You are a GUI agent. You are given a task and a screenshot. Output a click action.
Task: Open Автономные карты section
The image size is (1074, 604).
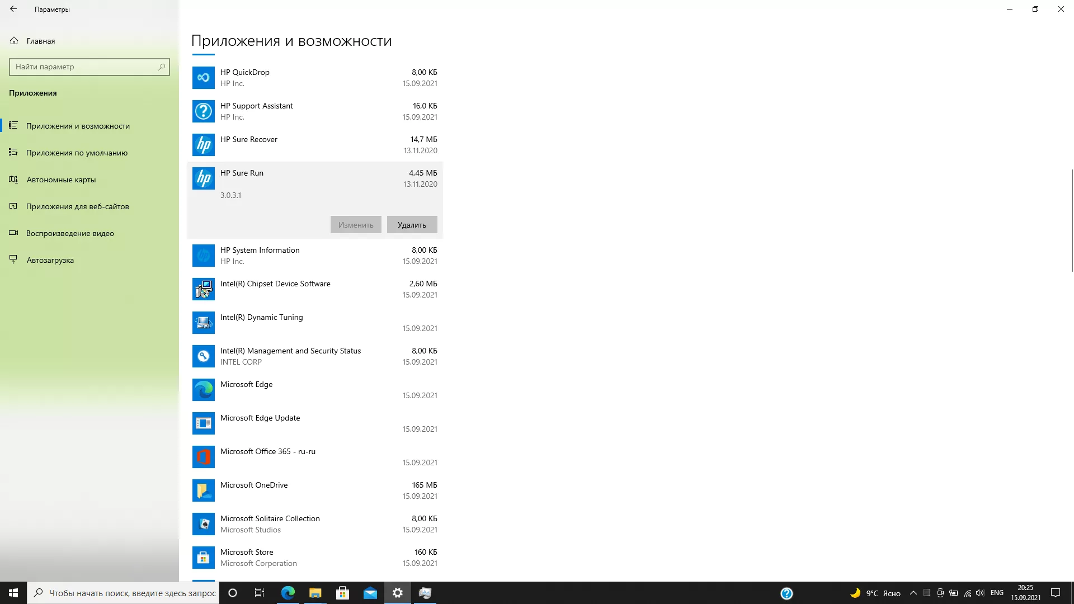tap(61, 180)
